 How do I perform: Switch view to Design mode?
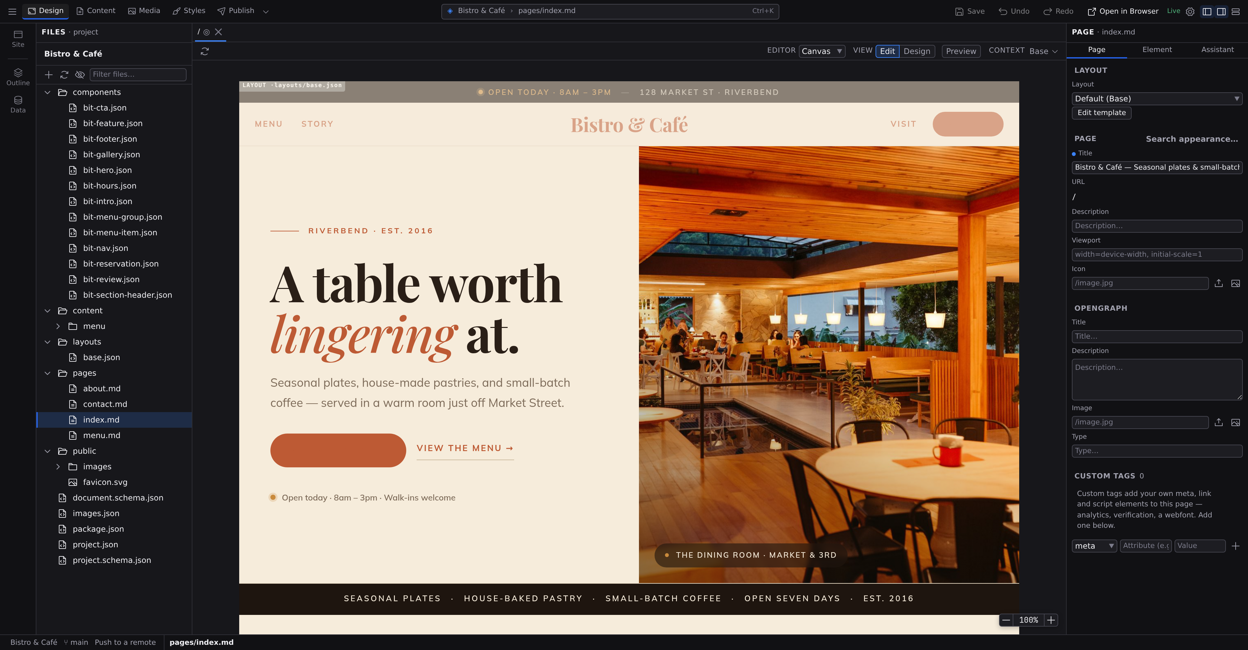[916, 51]
